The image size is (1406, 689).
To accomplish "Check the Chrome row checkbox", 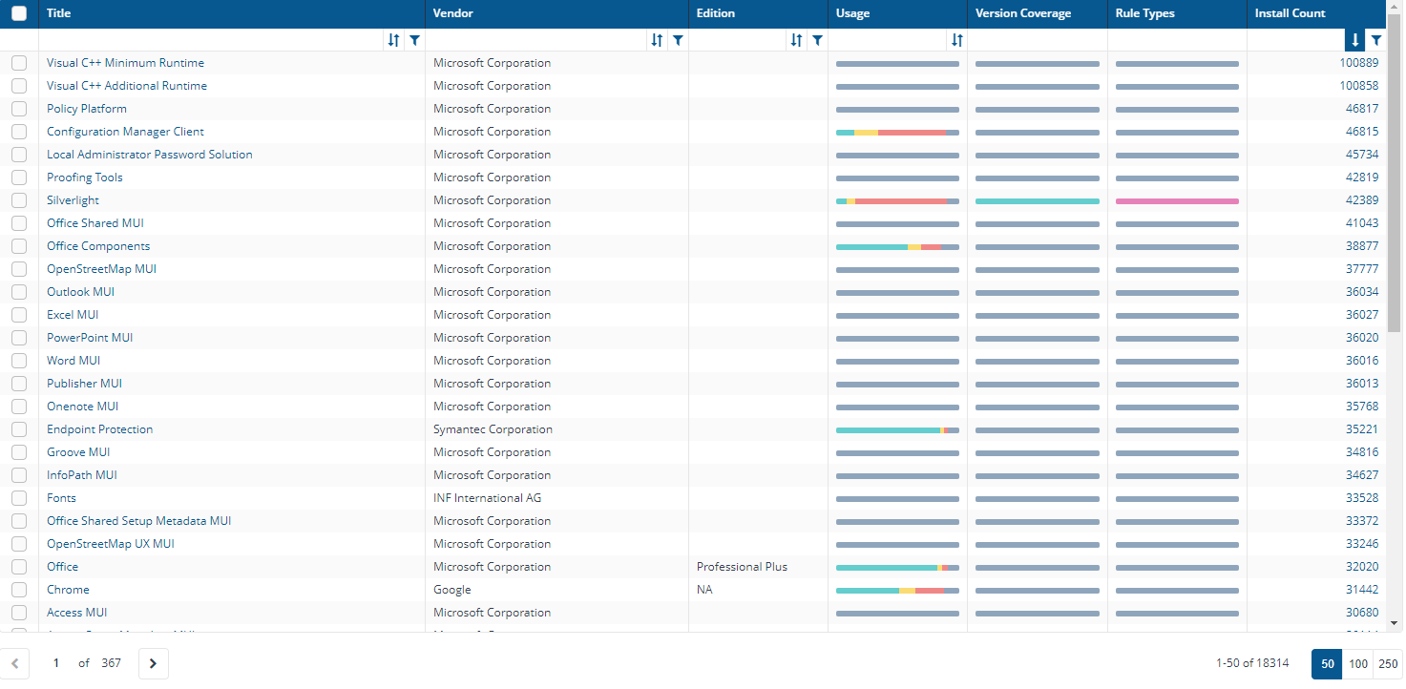I will pos(19,590).
